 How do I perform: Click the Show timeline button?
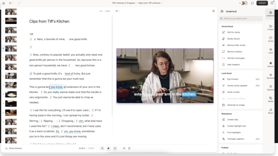point(13,148)
